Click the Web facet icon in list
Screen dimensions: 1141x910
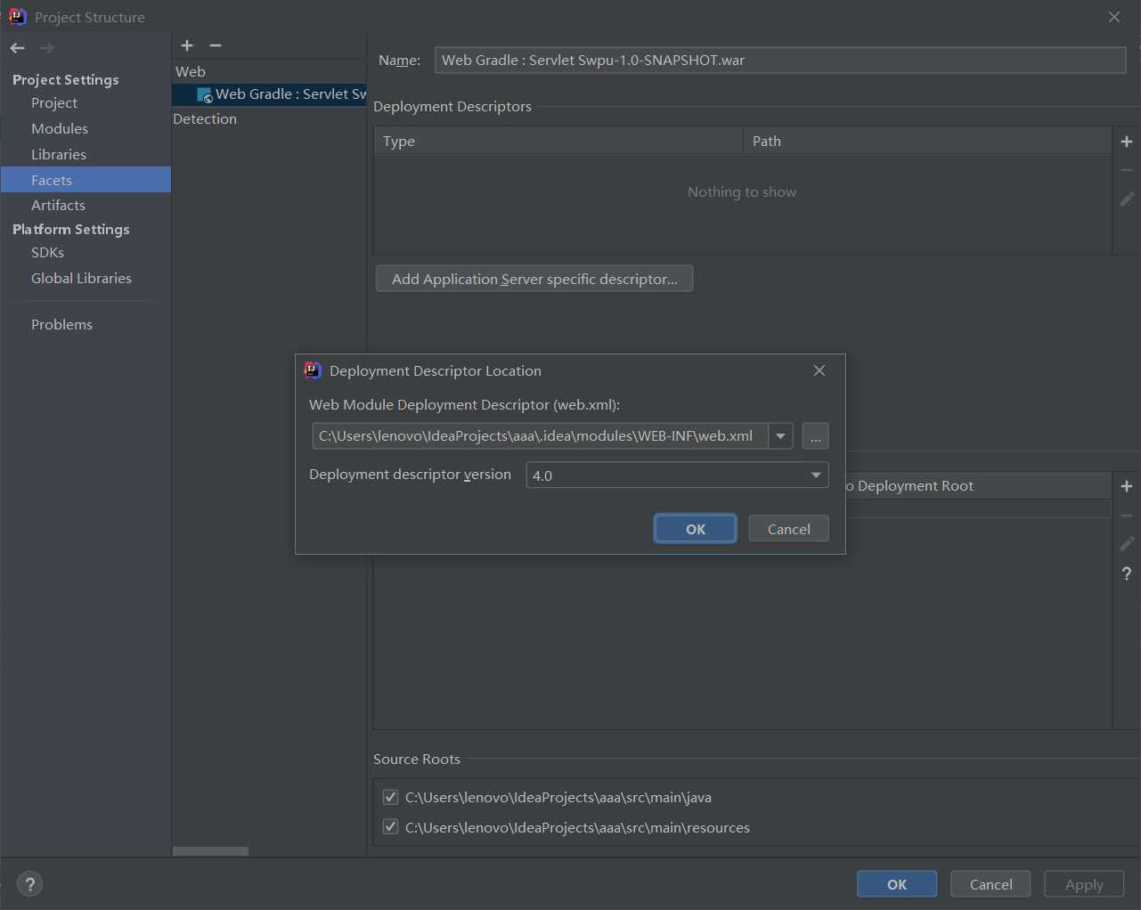pyautogui.click(x=205, y=94)
